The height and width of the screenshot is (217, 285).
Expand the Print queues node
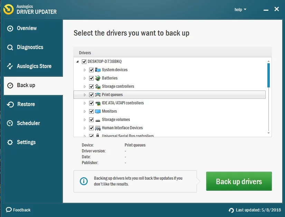[85, 95]
